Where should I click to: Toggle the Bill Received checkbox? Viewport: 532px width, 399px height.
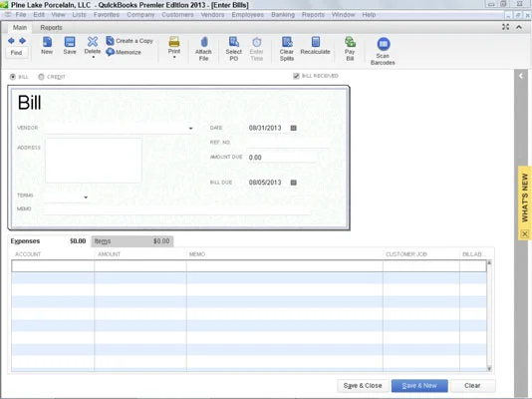296,76
